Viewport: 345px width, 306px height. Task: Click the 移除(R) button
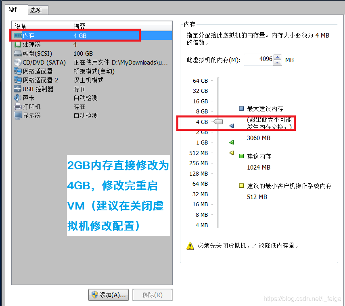[152, 295]
